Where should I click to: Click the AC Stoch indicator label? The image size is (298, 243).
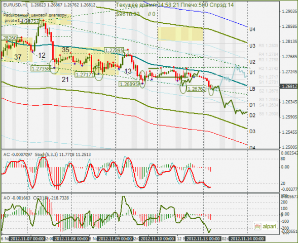pos(47,154)
